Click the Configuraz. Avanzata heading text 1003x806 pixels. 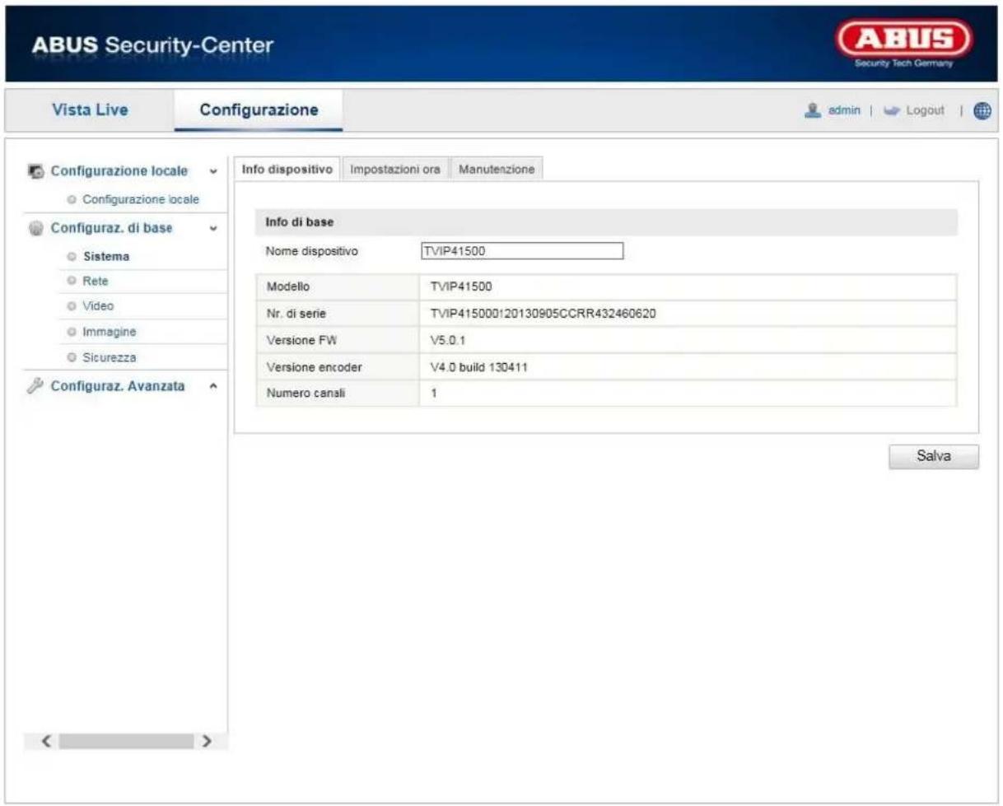(118, 385)
